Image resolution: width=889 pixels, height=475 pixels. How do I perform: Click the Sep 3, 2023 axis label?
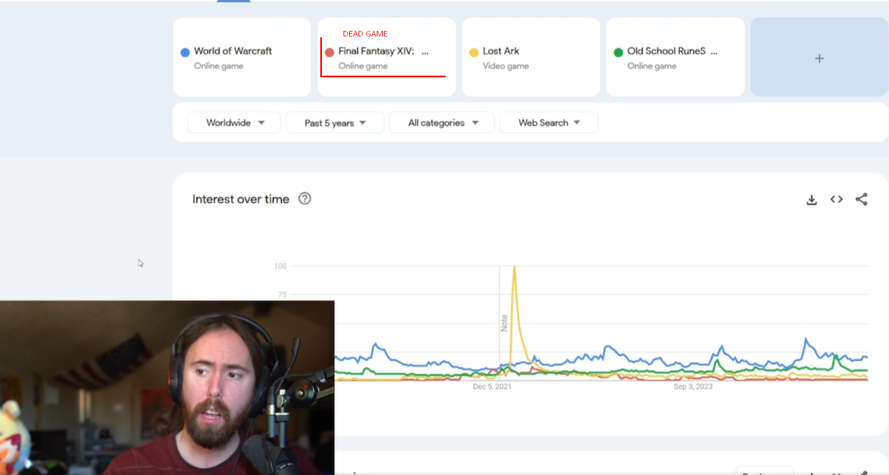(693, 387)
